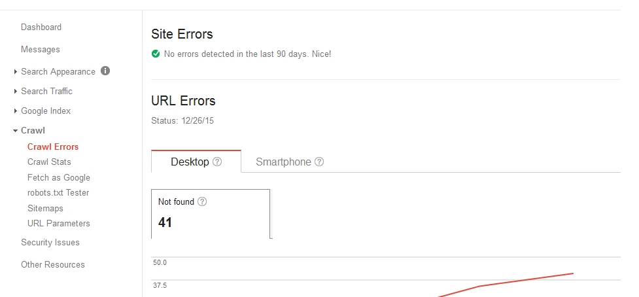The height and width of the screenshot is (297, 639).
Task: Open Security Issues page
Action: tap(50, 243)
